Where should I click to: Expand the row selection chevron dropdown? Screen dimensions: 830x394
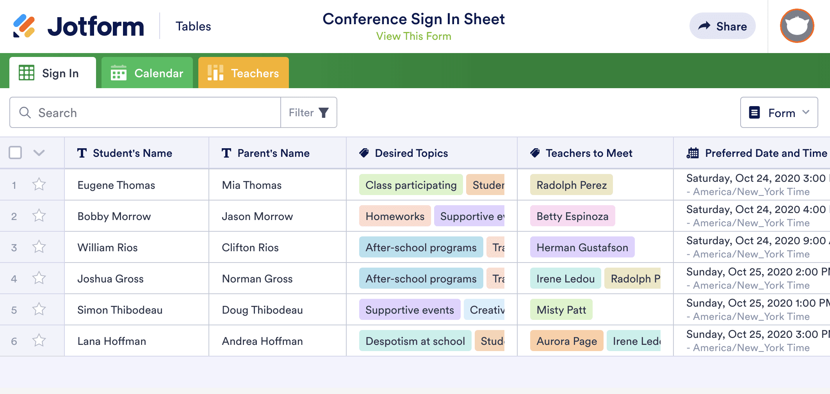39,153
